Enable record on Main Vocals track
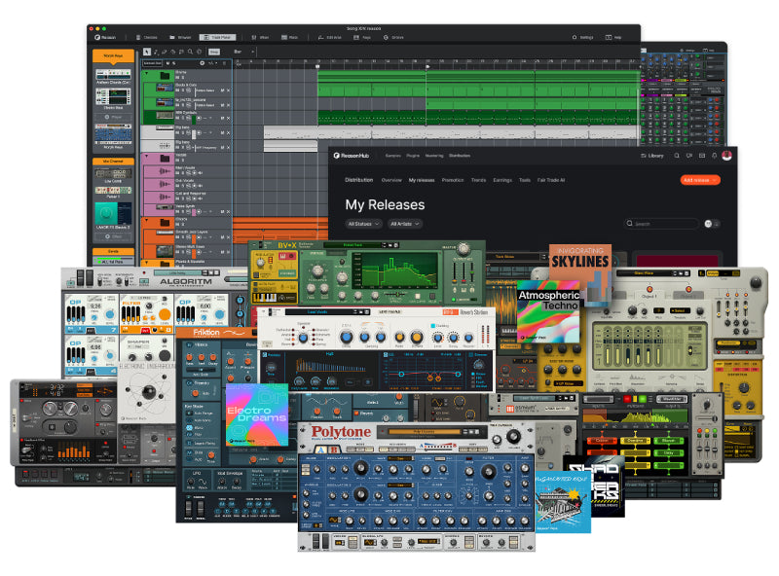Viewport: 779px width, 576px height. tap(194, 173)
